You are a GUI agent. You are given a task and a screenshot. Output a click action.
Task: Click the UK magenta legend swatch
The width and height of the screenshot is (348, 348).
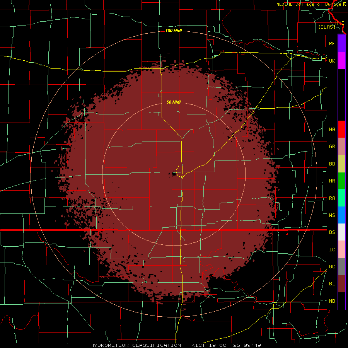point(341,61)
